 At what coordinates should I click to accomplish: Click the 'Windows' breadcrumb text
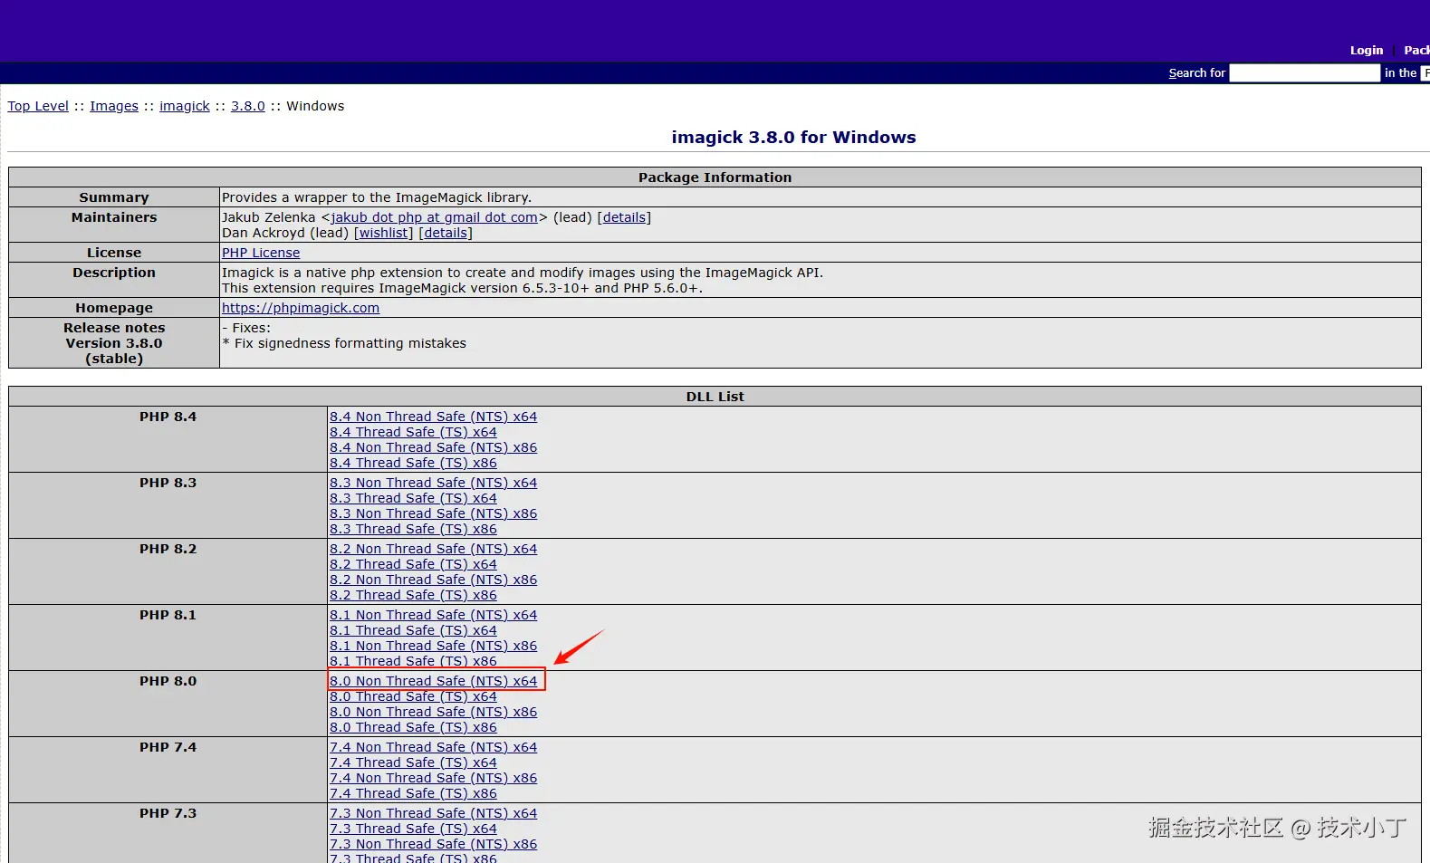[x=315, y=106]
